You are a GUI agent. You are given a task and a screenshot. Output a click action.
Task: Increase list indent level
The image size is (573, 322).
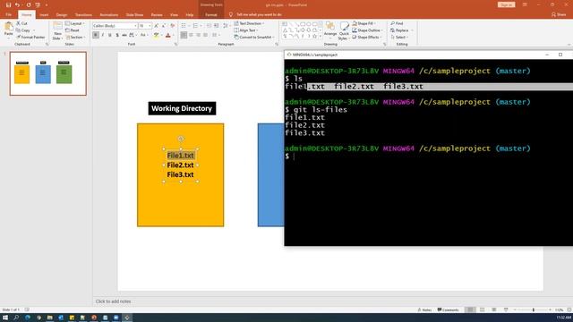tap(217, 26)
